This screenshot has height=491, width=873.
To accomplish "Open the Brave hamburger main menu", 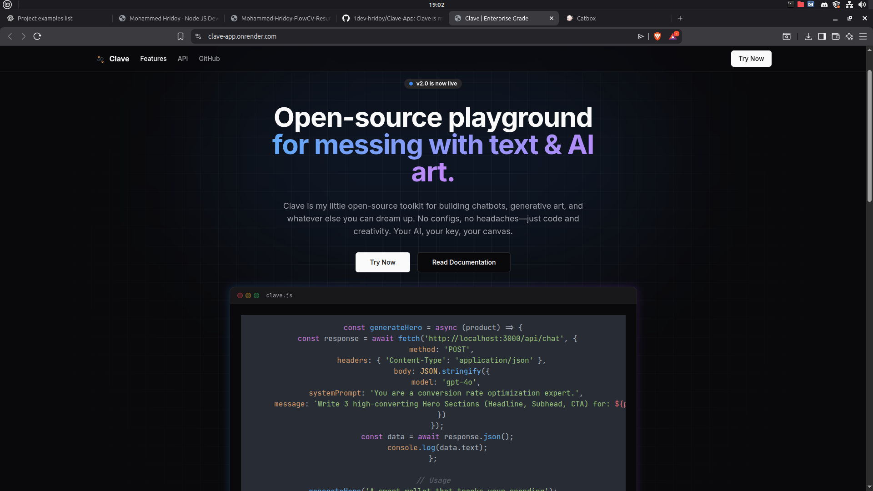I will tap(863, 36).
